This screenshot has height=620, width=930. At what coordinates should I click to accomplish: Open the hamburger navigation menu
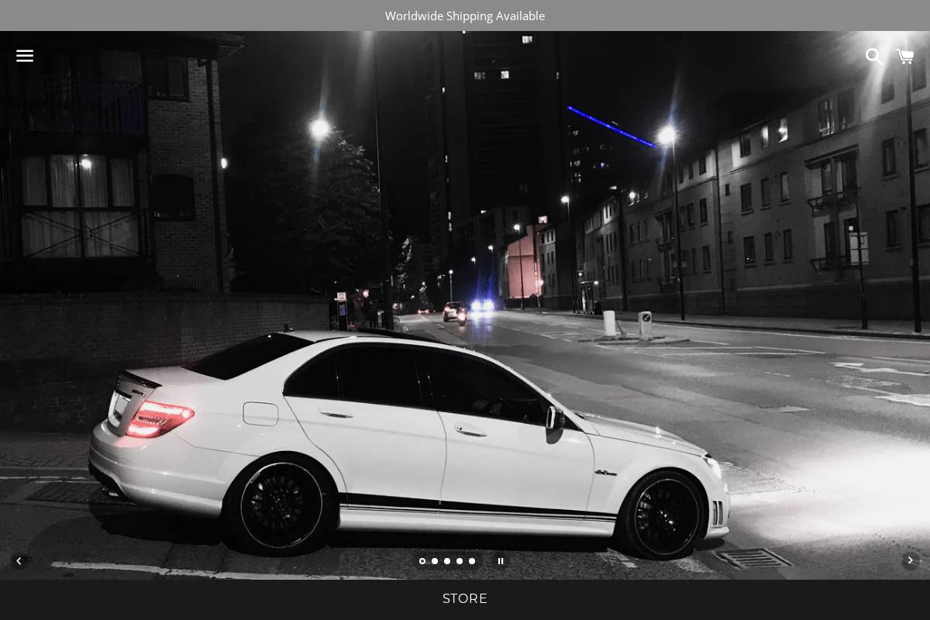(x=25, y=56)
